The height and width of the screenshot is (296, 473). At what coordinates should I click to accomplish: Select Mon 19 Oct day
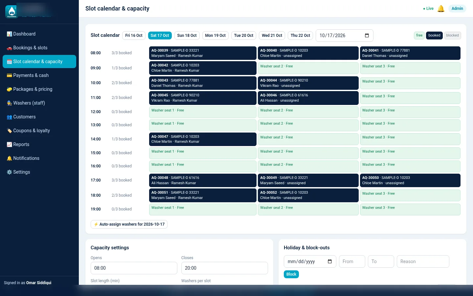pyautogui.click(x=215, y=36)
